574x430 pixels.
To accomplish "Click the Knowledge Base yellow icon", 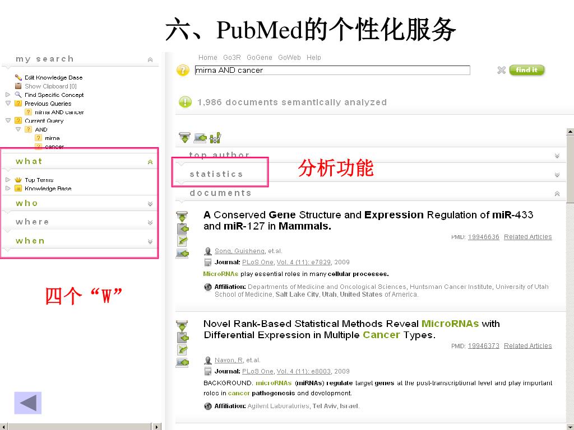I will coord(18,189).
